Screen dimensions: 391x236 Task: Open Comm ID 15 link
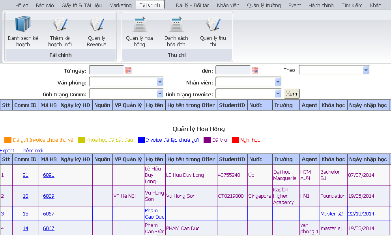click(x=25, y=214)
